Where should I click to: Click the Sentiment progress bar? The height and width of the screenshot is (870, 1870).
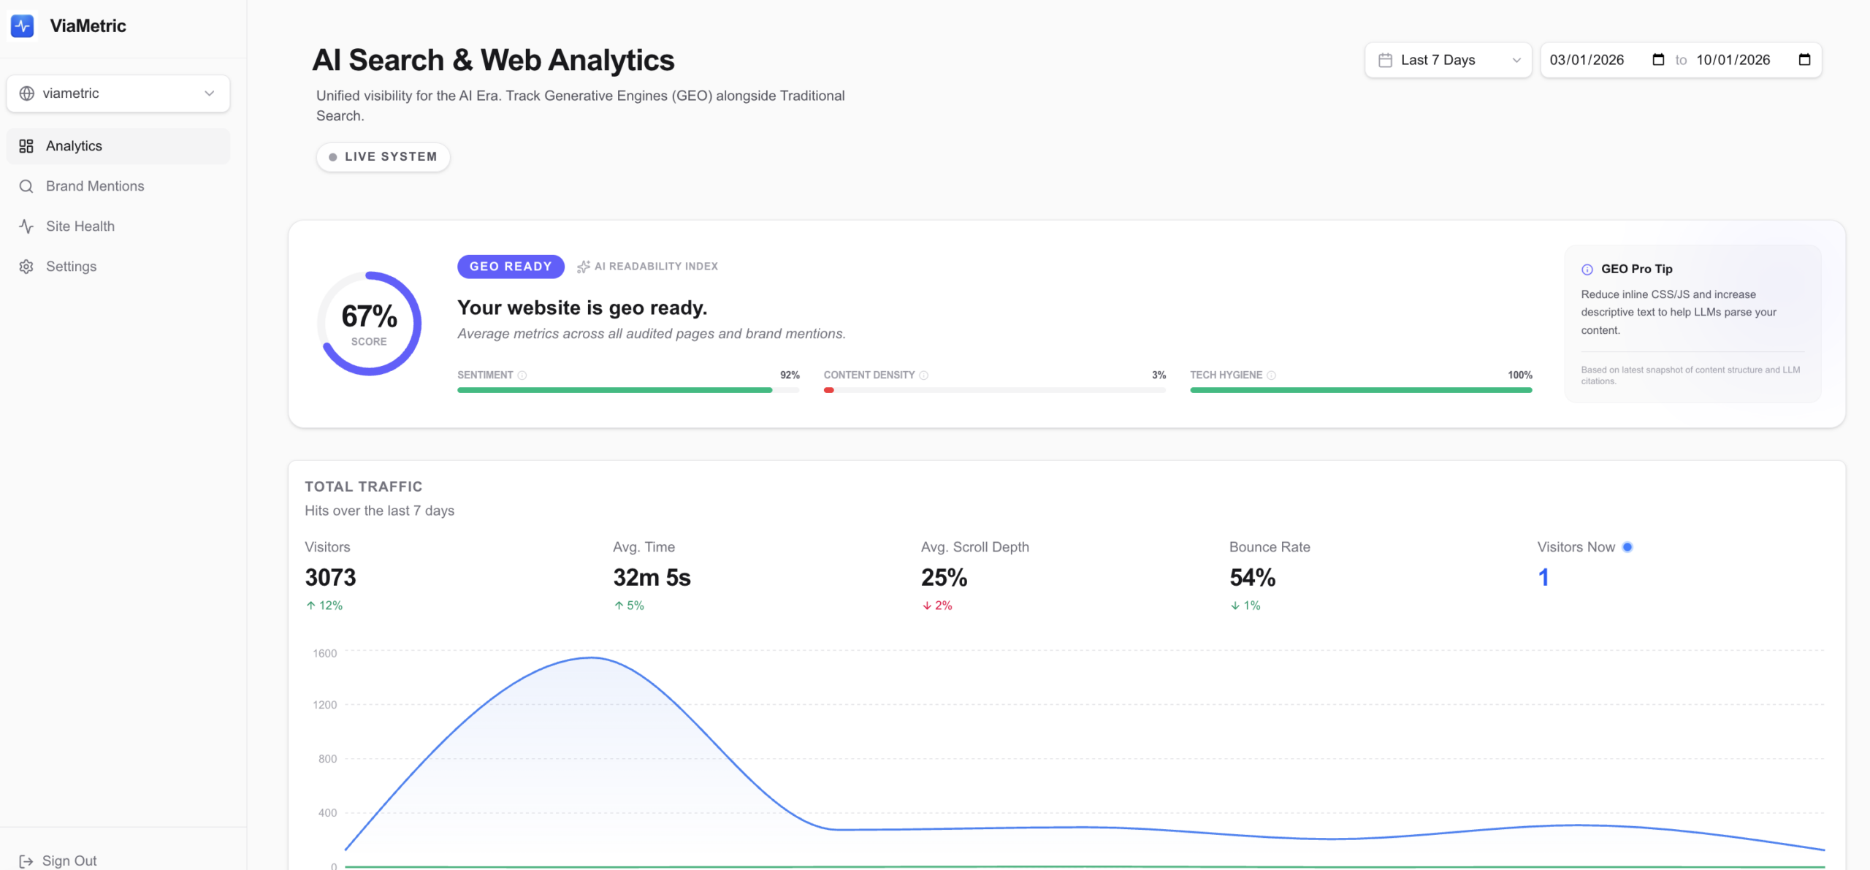click(627, 390)
